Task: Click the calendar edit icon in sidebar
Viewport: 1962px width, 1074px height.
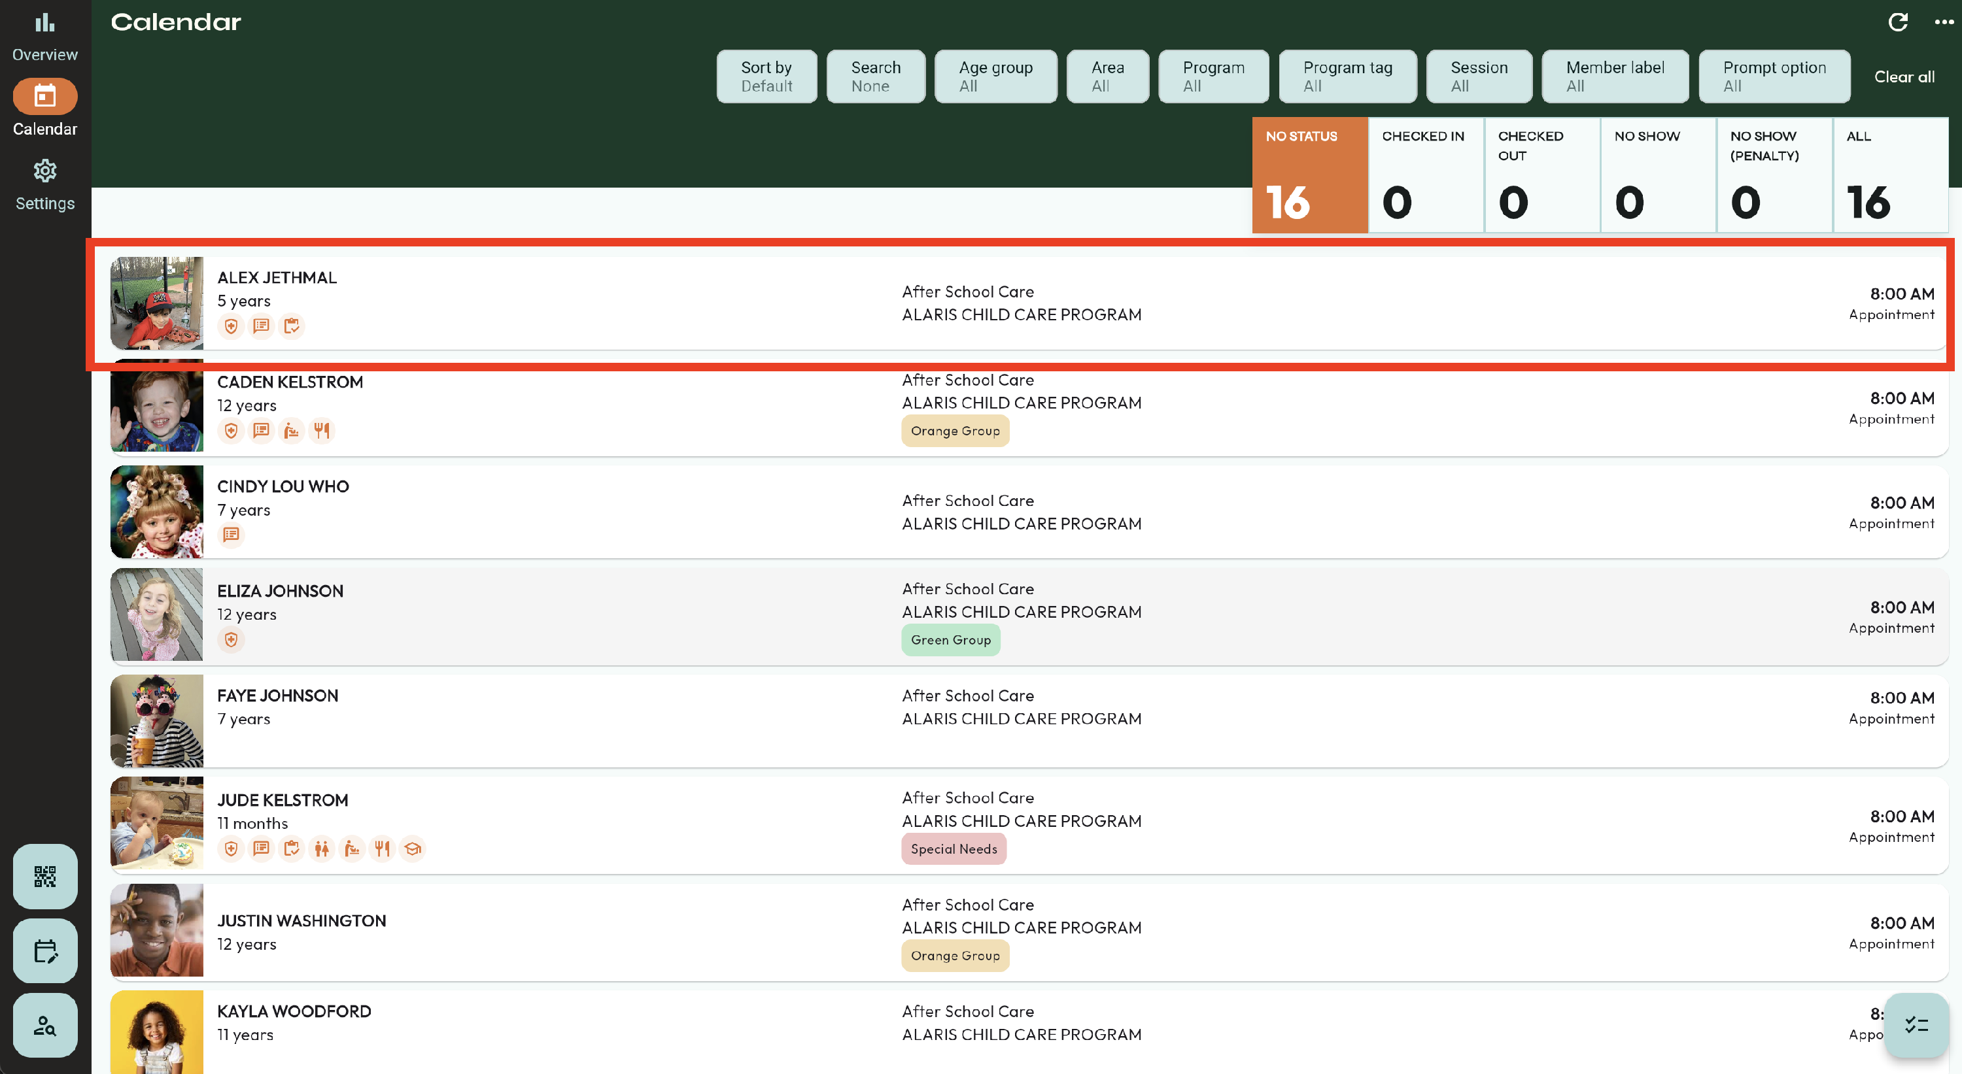Action: [x=45, y=950]
